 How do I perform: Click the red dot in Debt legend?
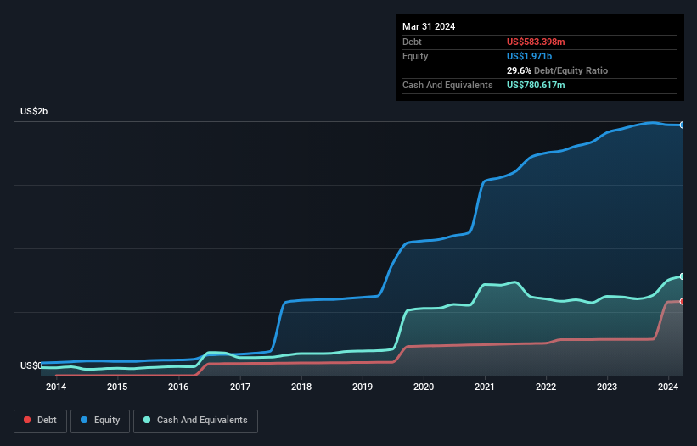click(x=27, y=420)
